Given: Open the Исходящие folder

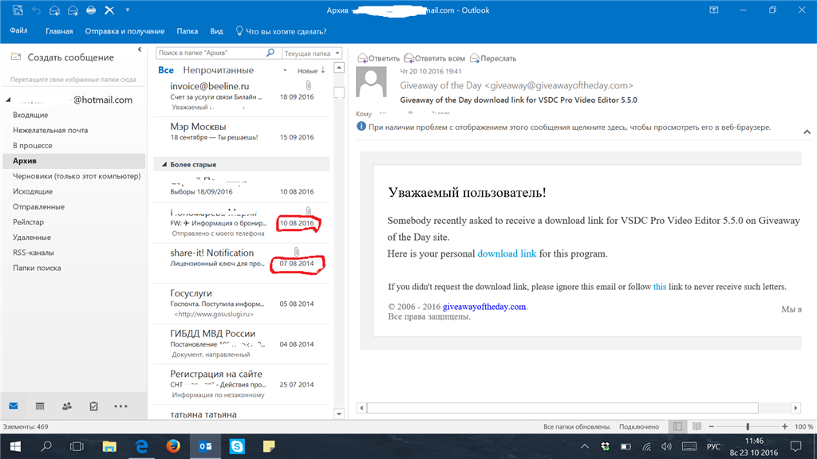Looking at the screenshot, I should (32, 191).
